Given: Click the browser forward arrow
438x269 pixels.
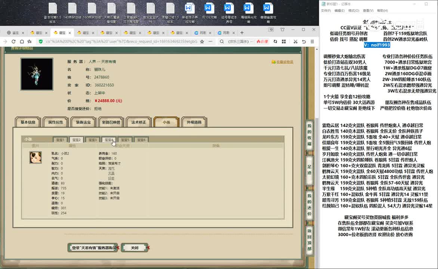Looking at the screenshot, I should [x=5, y=41].
